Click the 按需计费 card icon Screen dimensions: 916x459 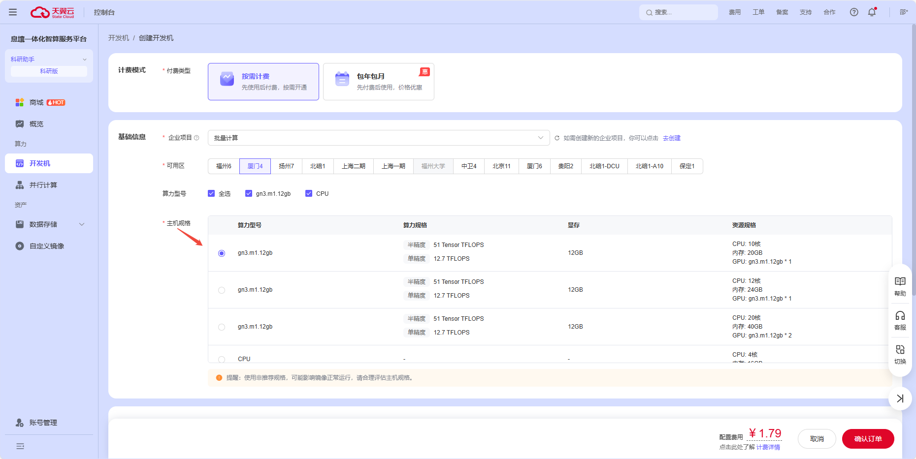pyautogui.click(x=227, y=79)
